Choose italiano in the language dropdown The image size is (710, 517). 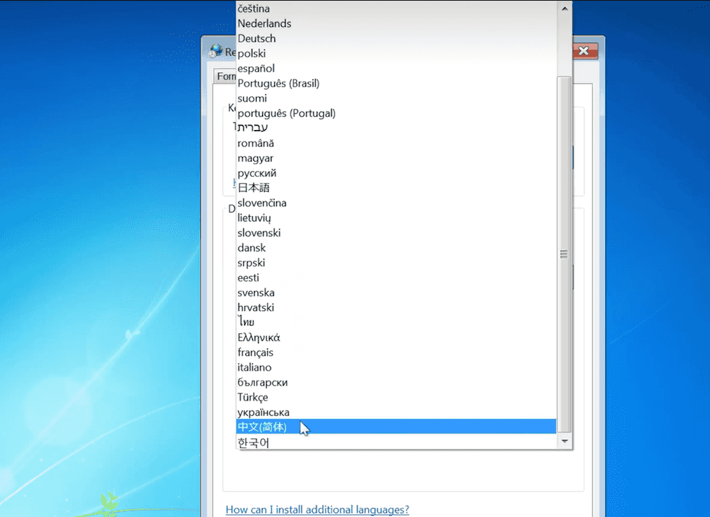tap(254, 367)
